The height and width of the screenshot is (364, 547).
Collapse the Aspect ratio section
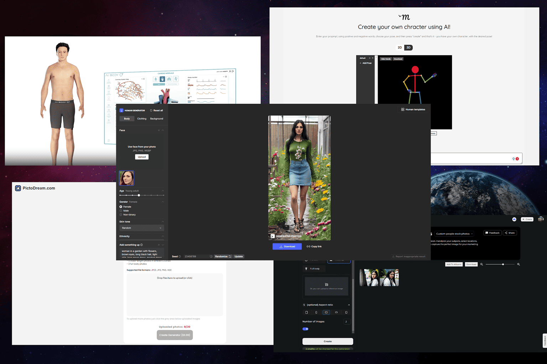click(349, 305)
